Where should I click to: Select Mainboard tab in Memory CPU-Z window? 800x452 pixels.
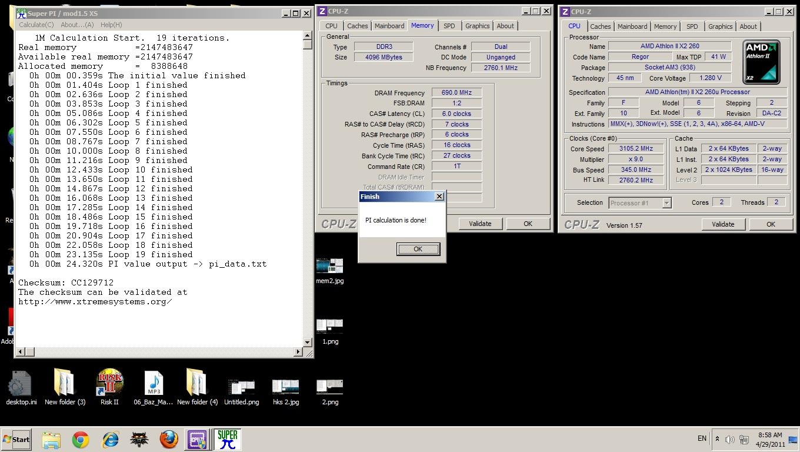(x=389, y=26)
